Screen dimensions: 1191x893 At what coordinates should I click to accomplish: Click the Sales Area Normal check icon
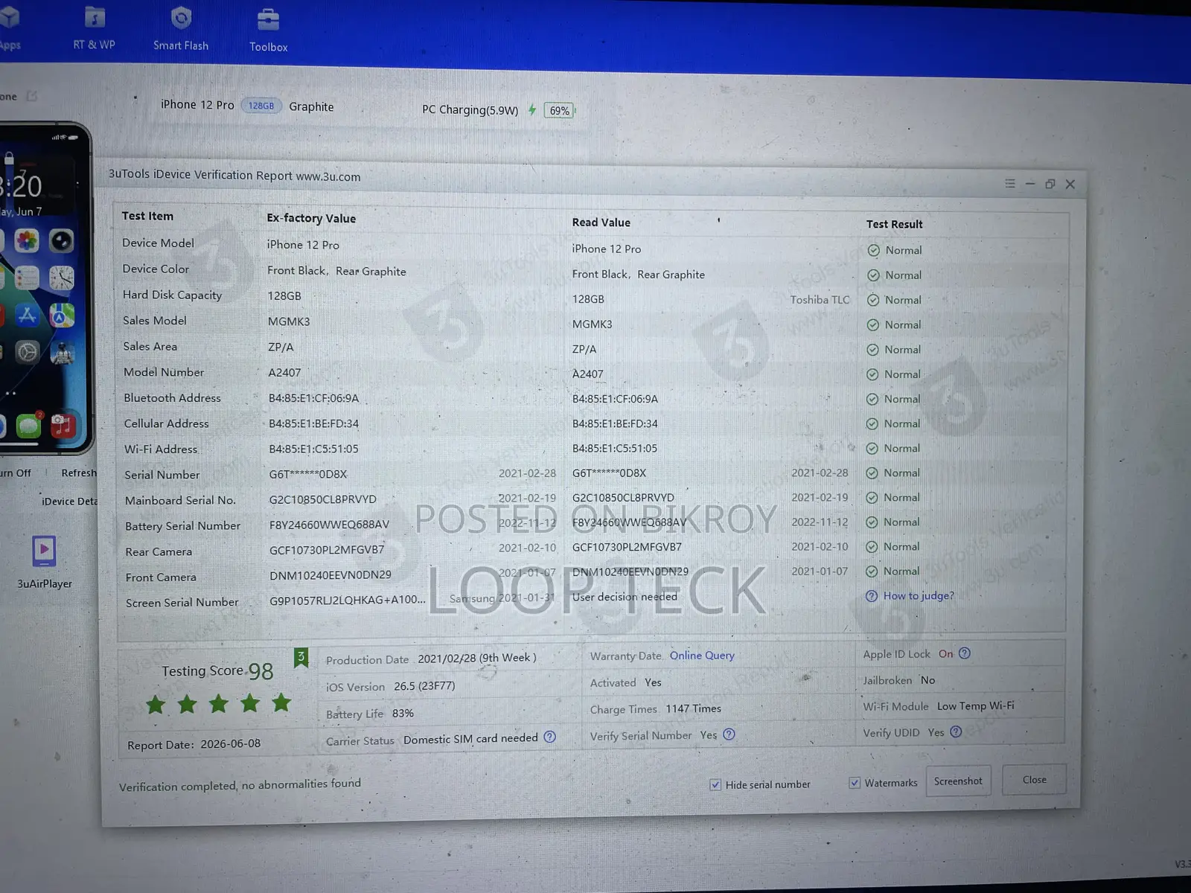coord(872,350)
